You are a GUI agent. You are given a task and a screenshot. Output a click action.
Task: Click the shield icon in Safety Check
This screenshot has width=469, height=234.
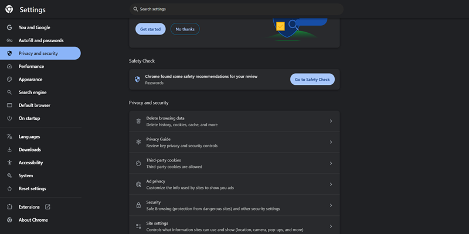[137, 79]
